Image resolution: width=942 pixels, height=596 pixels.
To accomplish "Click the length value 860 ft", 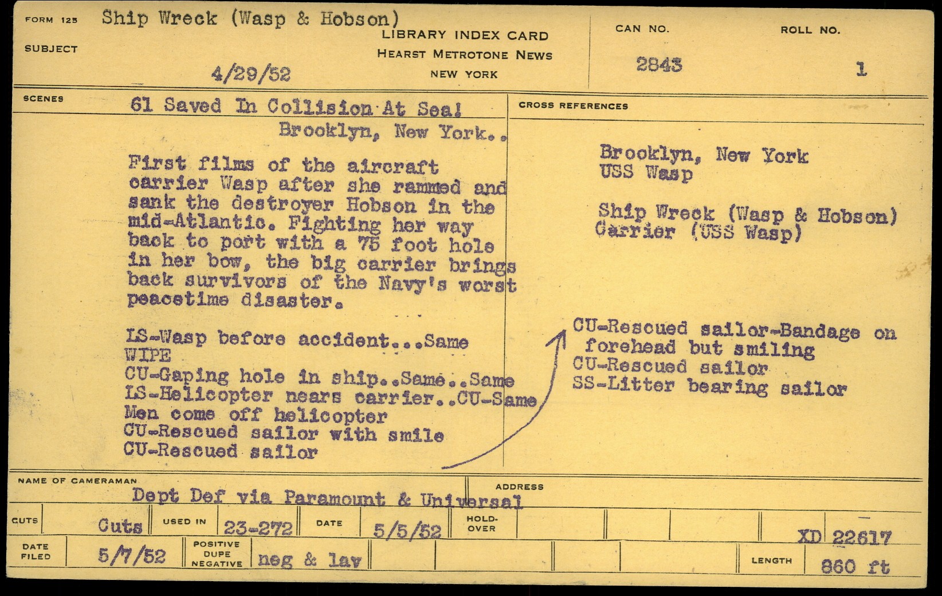I will click(855, 567).
